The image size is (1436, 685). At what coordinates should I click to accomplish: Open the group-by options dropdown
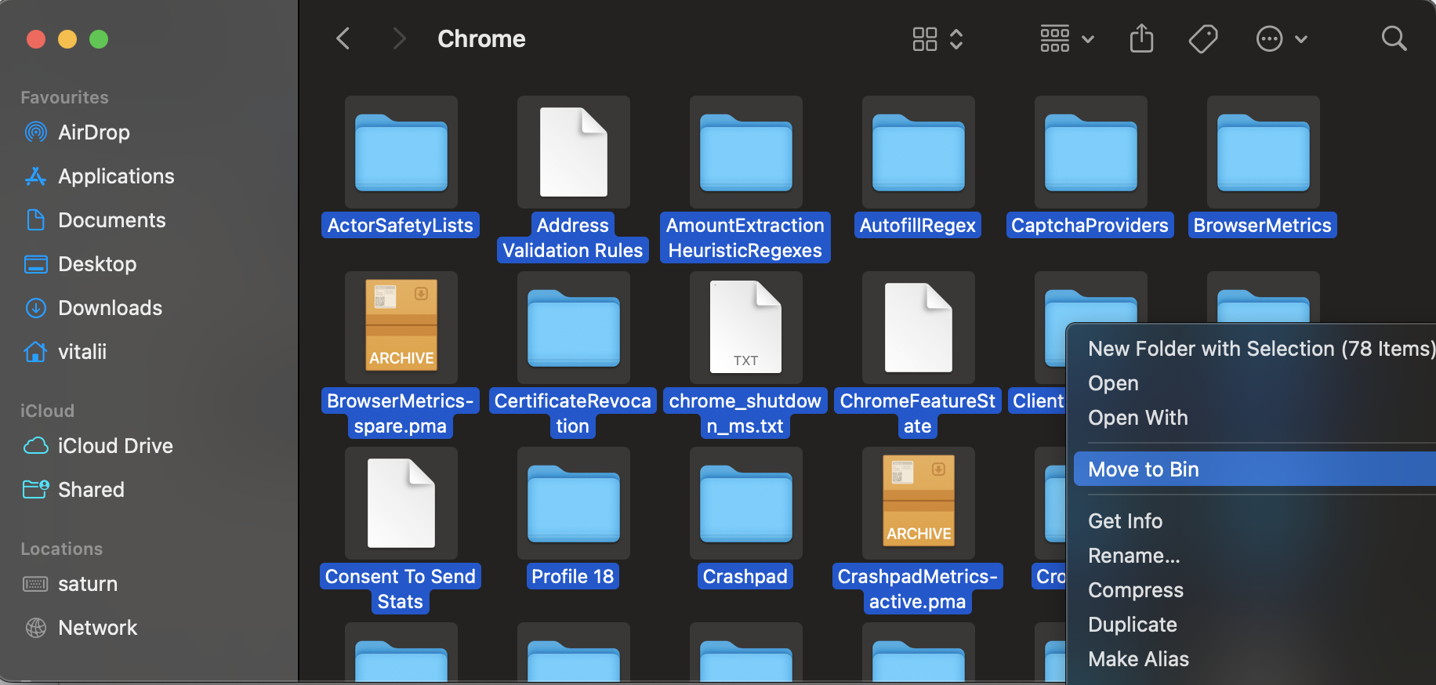1067,38
